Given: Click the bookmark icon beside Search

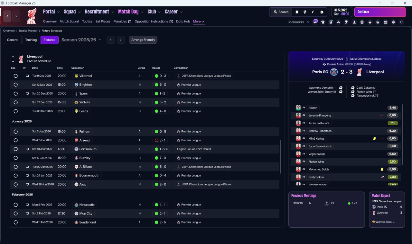Looking at the screenshot, I should (297, 12).
